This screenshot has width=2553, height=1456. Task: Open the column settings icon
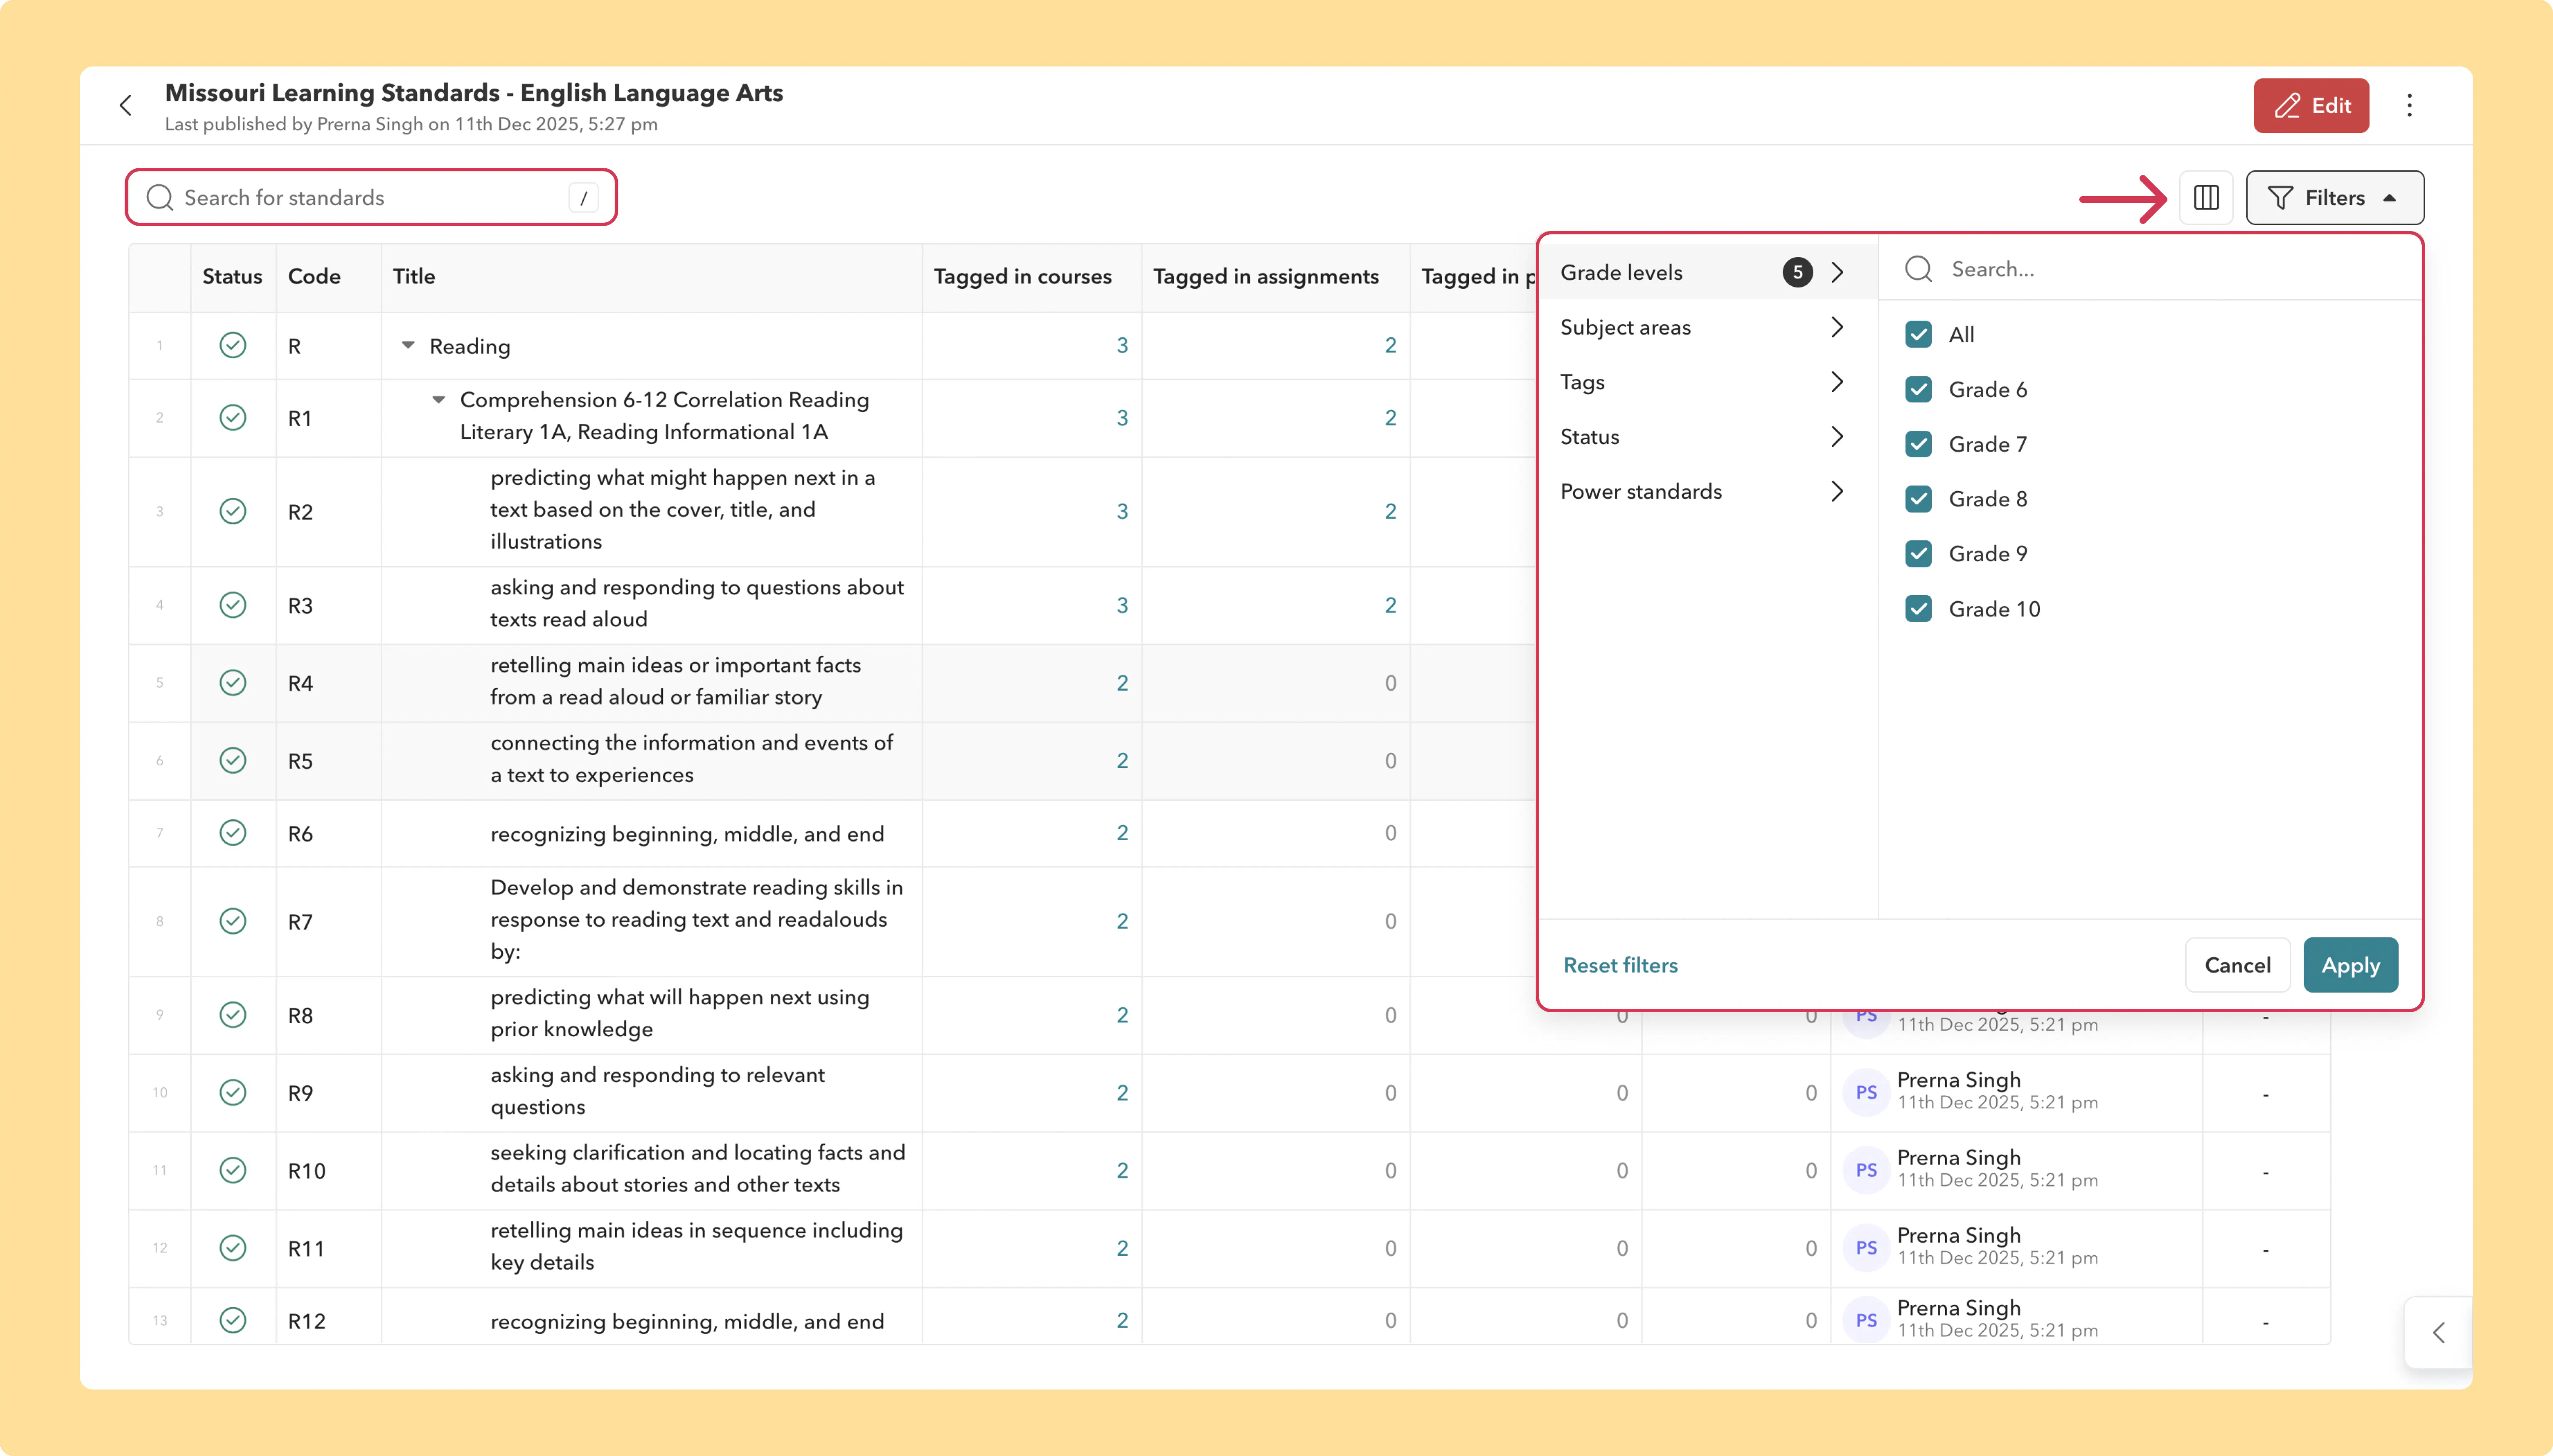coord(2206,198)
